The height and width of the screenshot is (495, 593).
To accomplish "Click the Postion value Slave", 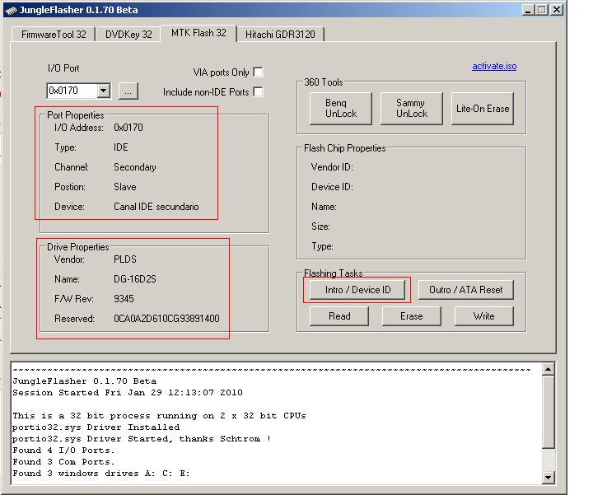I will pyautogui.click(x=125, y=187).
